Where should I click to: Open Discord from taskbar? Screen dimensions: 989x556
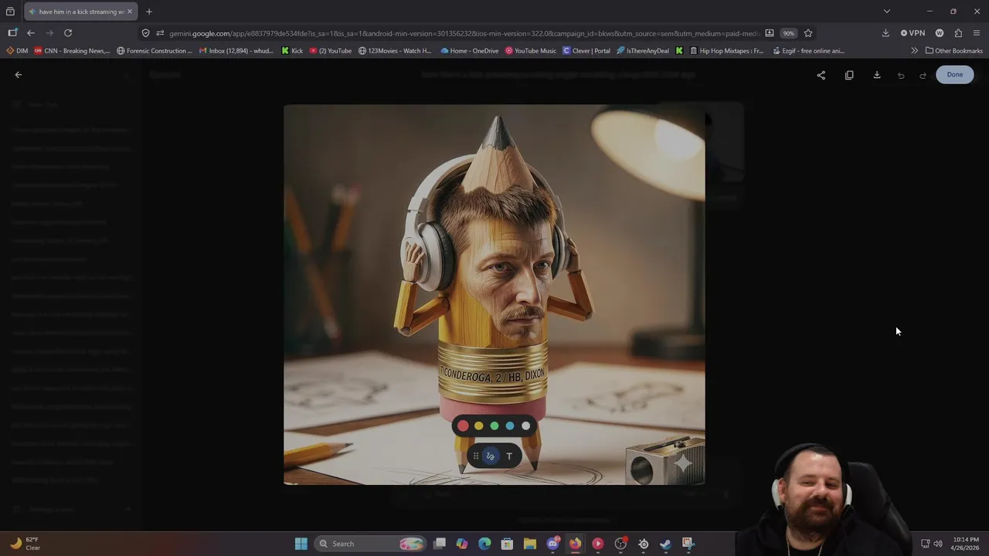point(552,544)
